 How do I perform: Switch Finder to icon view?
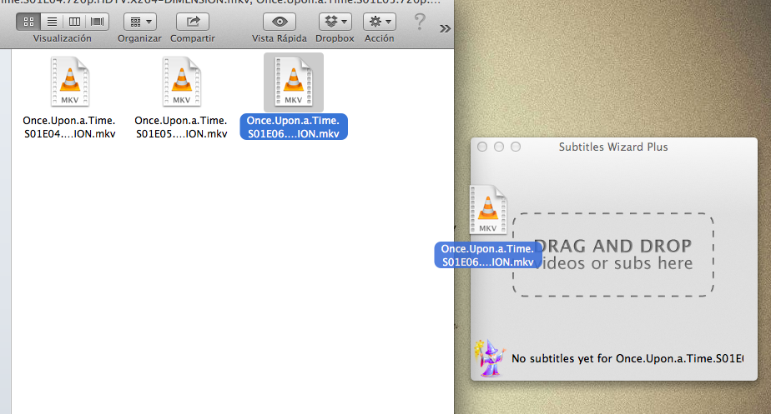point(28,22)
